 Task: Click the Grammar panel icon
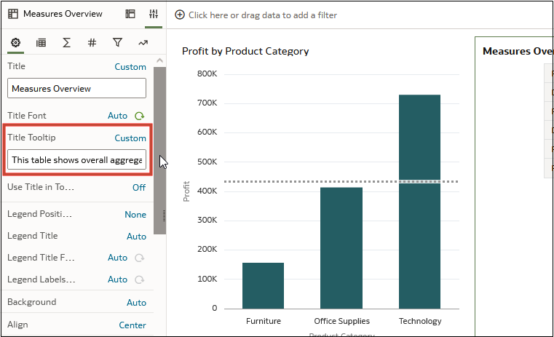point(130,14)
